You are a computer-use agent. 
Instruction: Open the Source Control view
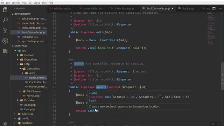tap(5, 30)
